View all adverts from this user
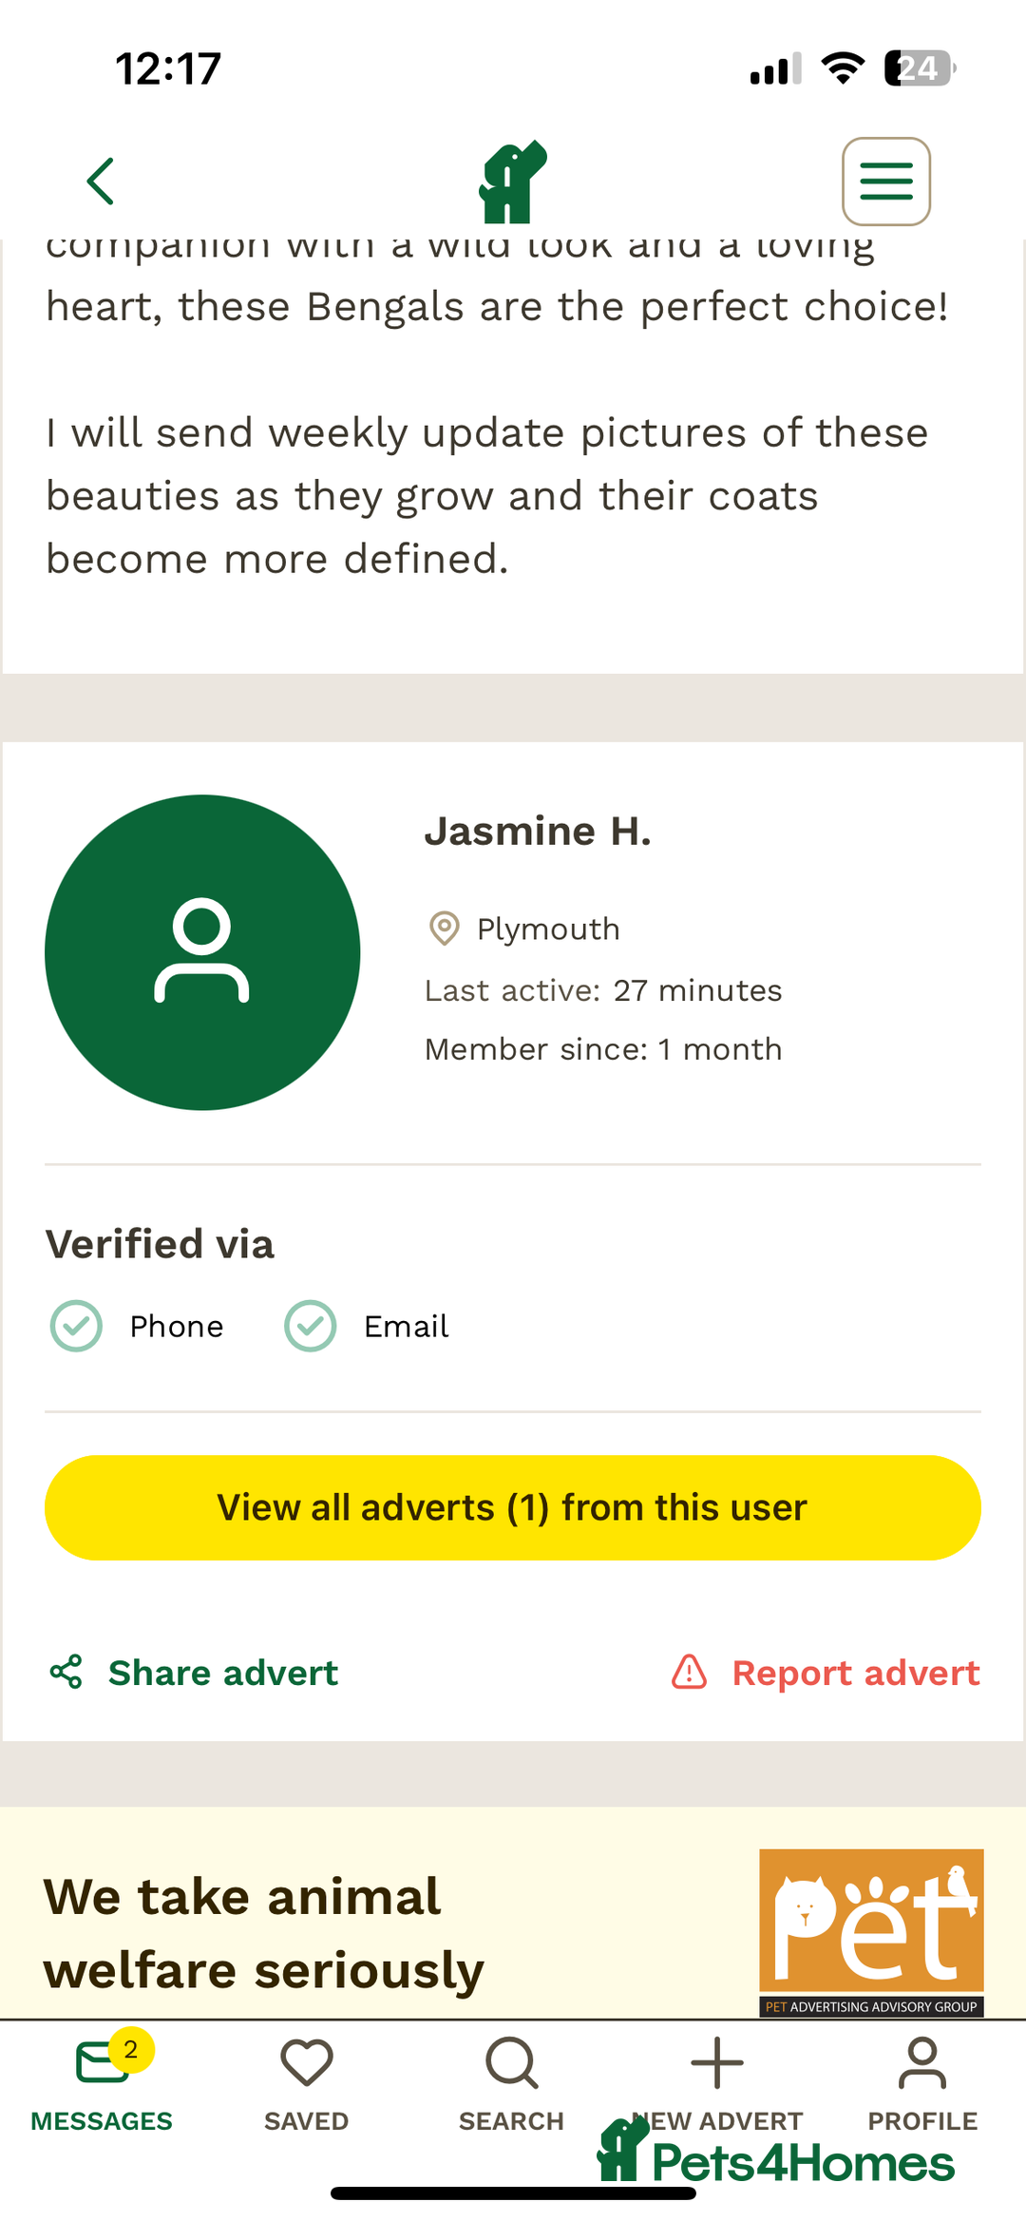The width and height of the screenshot is (1026, 2221). click(x=513, y=1507)
